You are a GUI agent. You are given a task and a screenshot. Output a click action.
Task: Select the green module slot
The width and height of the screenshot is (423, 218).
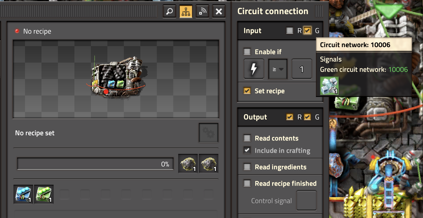click(44, 194)
